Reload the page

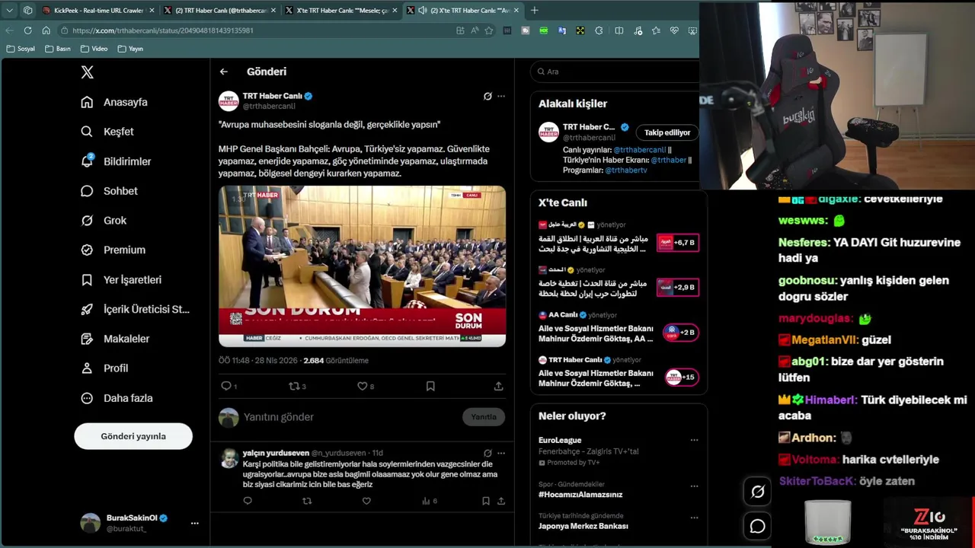pyautogui.click(x=27, y=30)
